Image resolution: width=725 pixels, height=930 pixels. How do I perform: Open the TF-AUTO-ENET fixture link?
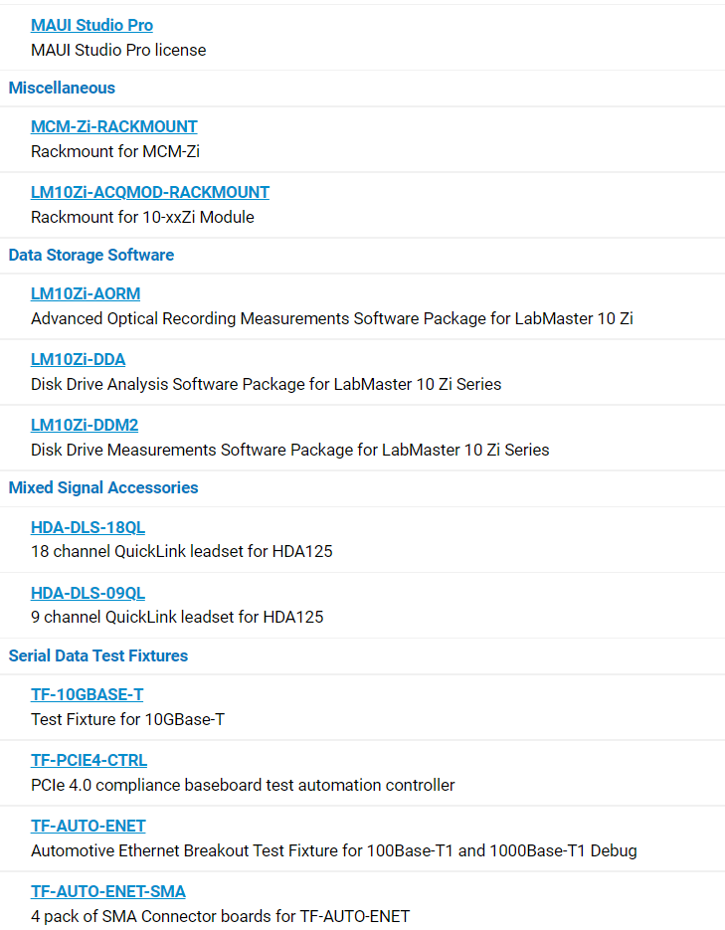pos(89,826)
